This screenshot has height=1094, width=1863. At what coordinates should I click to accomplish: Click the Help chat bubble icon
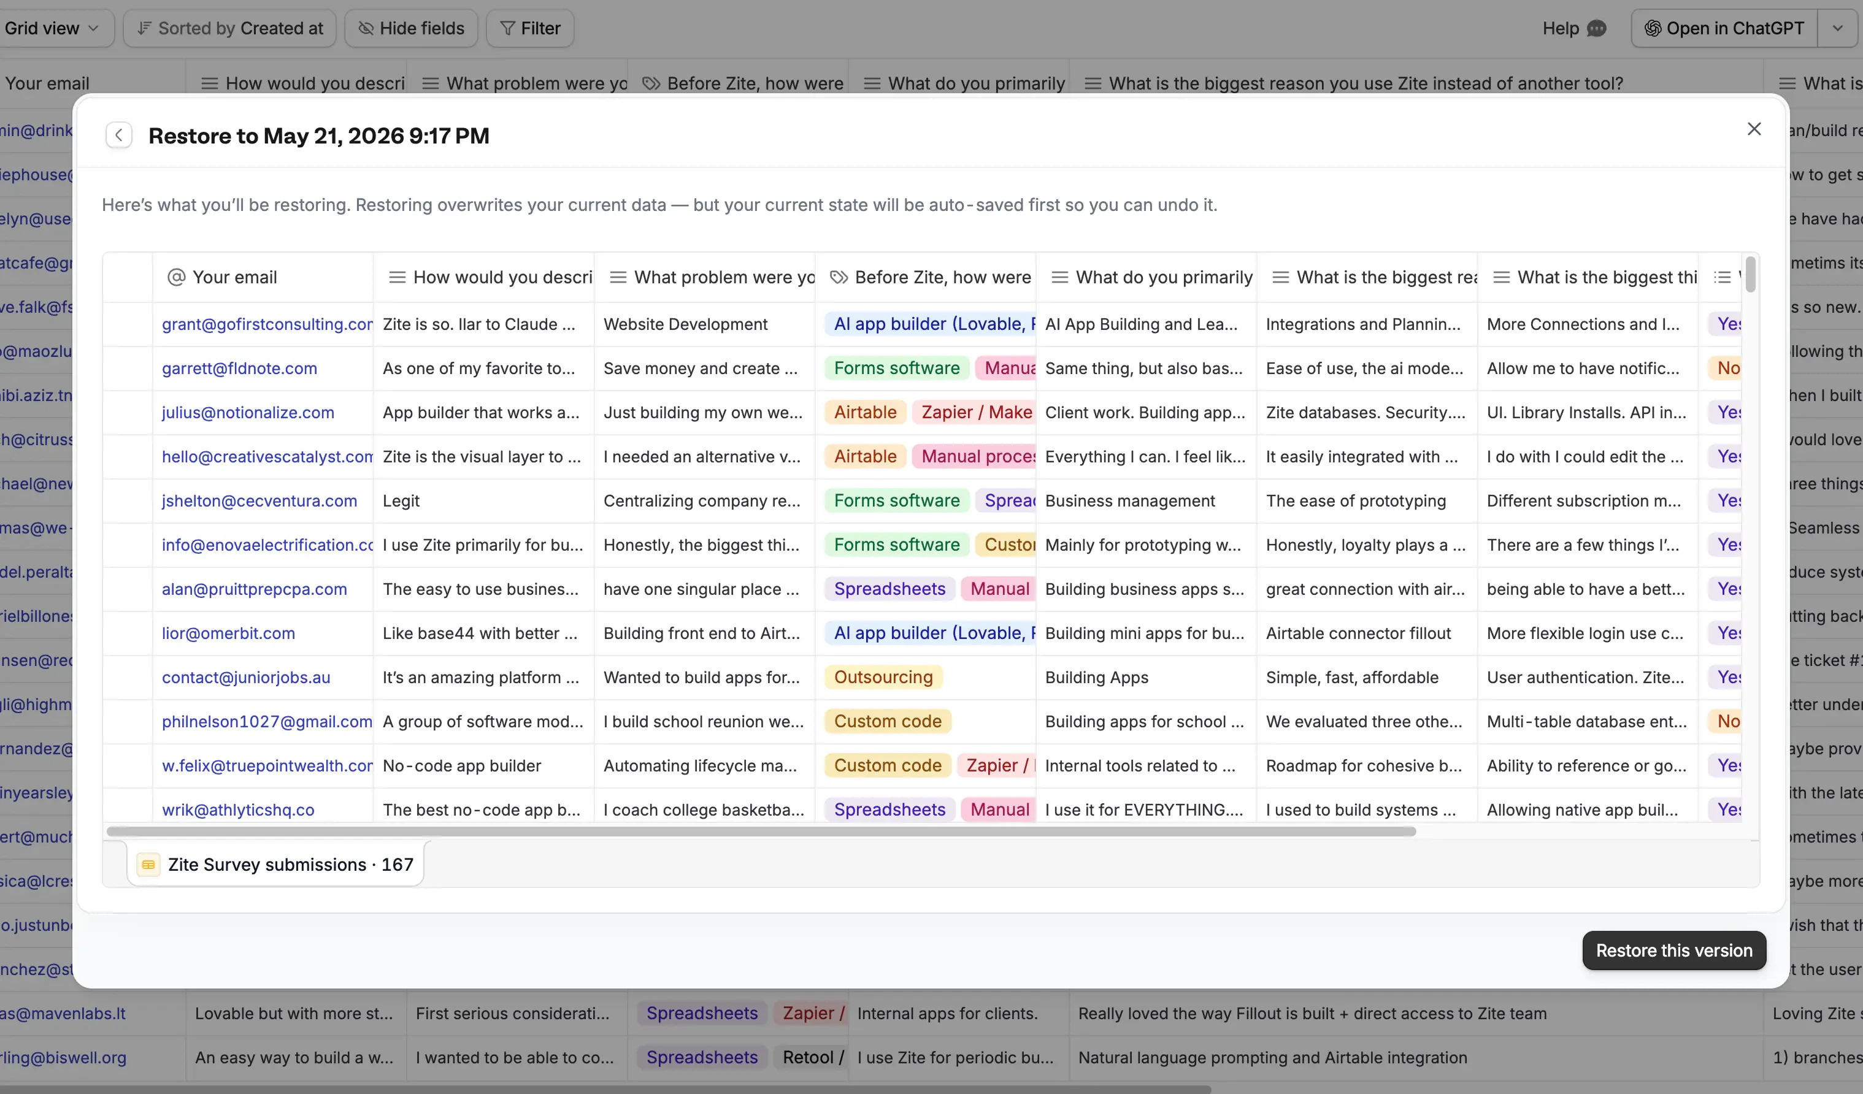point(1597,28)
